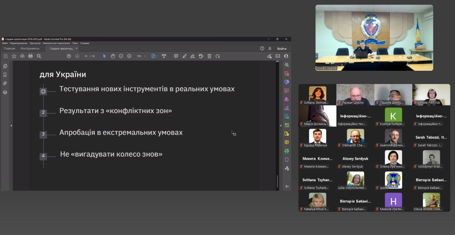Screen dimensions: 455x235
Task: Select the highlighter pen tool
Action: coord(184,56)
